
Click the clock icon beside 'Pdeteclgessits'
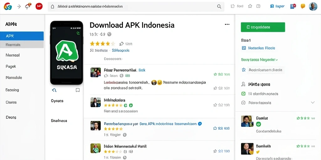tap(243, 102)
